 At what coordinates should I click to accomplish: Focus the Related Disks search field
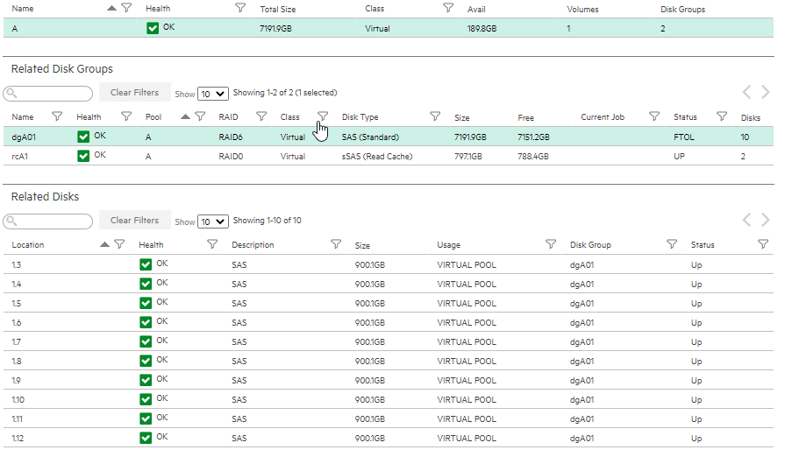click(x=48, y=221)
